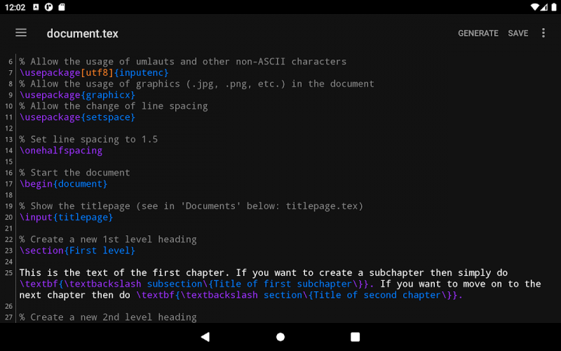Tap the Android recent apps square

tap(355, 337)
